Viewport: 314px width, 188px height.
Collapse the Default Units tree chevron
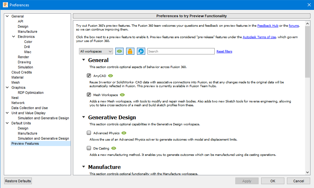[7, 123]
